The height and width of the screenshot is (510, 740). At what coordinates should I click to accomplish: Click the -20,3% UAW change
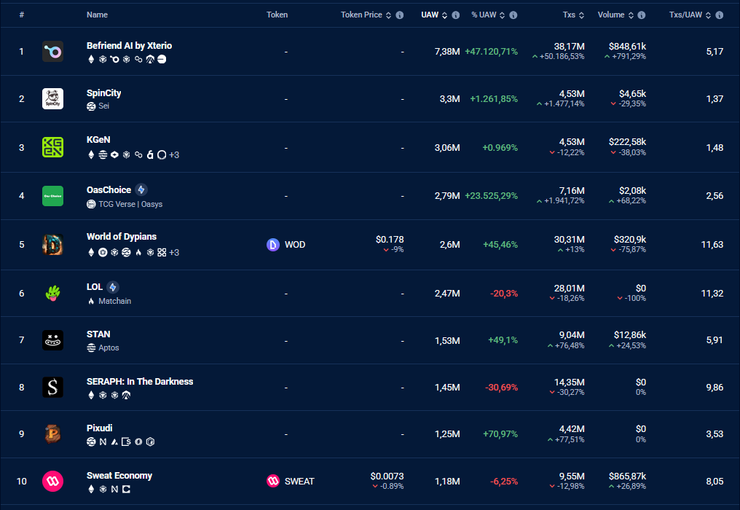[x=504, y=293]
